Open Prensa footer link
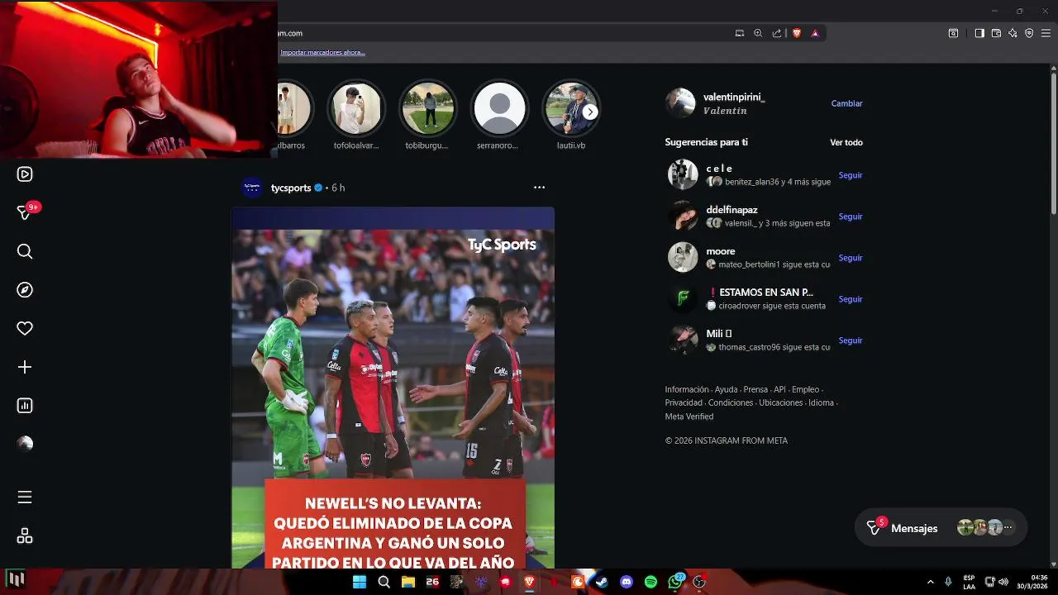This screenshot has height=595, width=1058. point(755,389)
